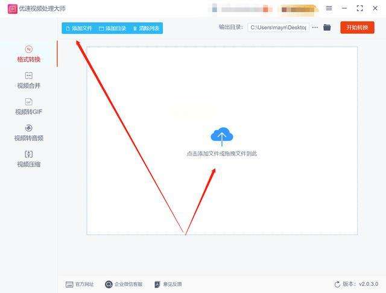The width and height of the screenshot is (386, 293).
Task: Click the red 开始转换 button
Action: tap(357, 27)
